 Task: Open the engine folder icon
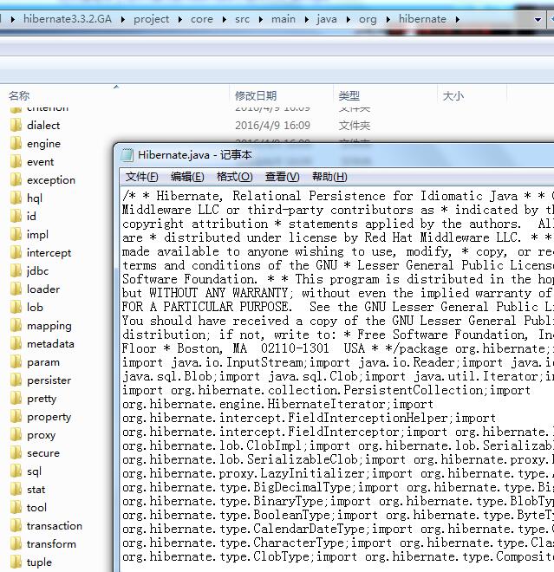(16, 144)
